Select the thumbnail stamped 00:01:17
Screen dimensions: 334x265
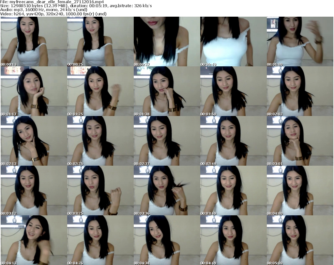click(34, 91)
